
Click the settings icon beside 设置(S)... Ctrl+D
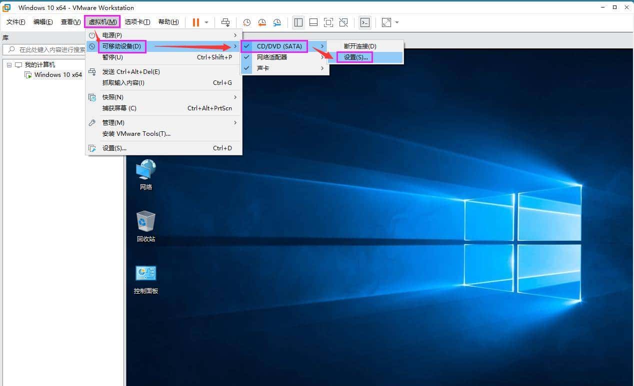coord(92,148)
